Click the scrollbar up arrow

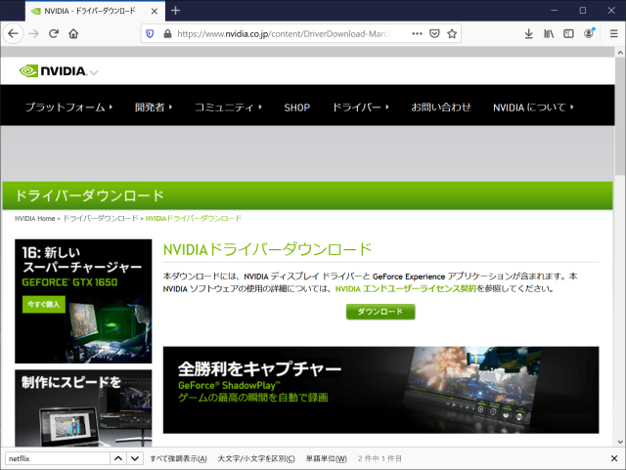click(x=620, y=52)
